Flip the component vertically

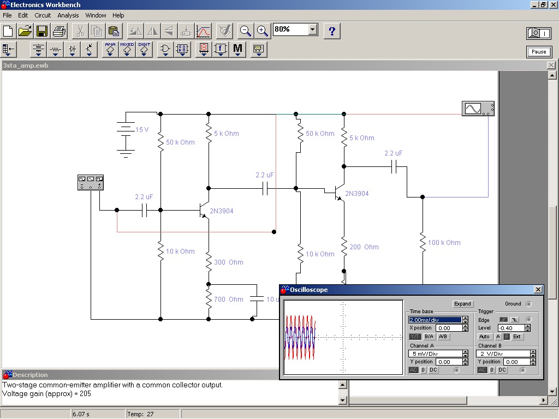(169, 31)
